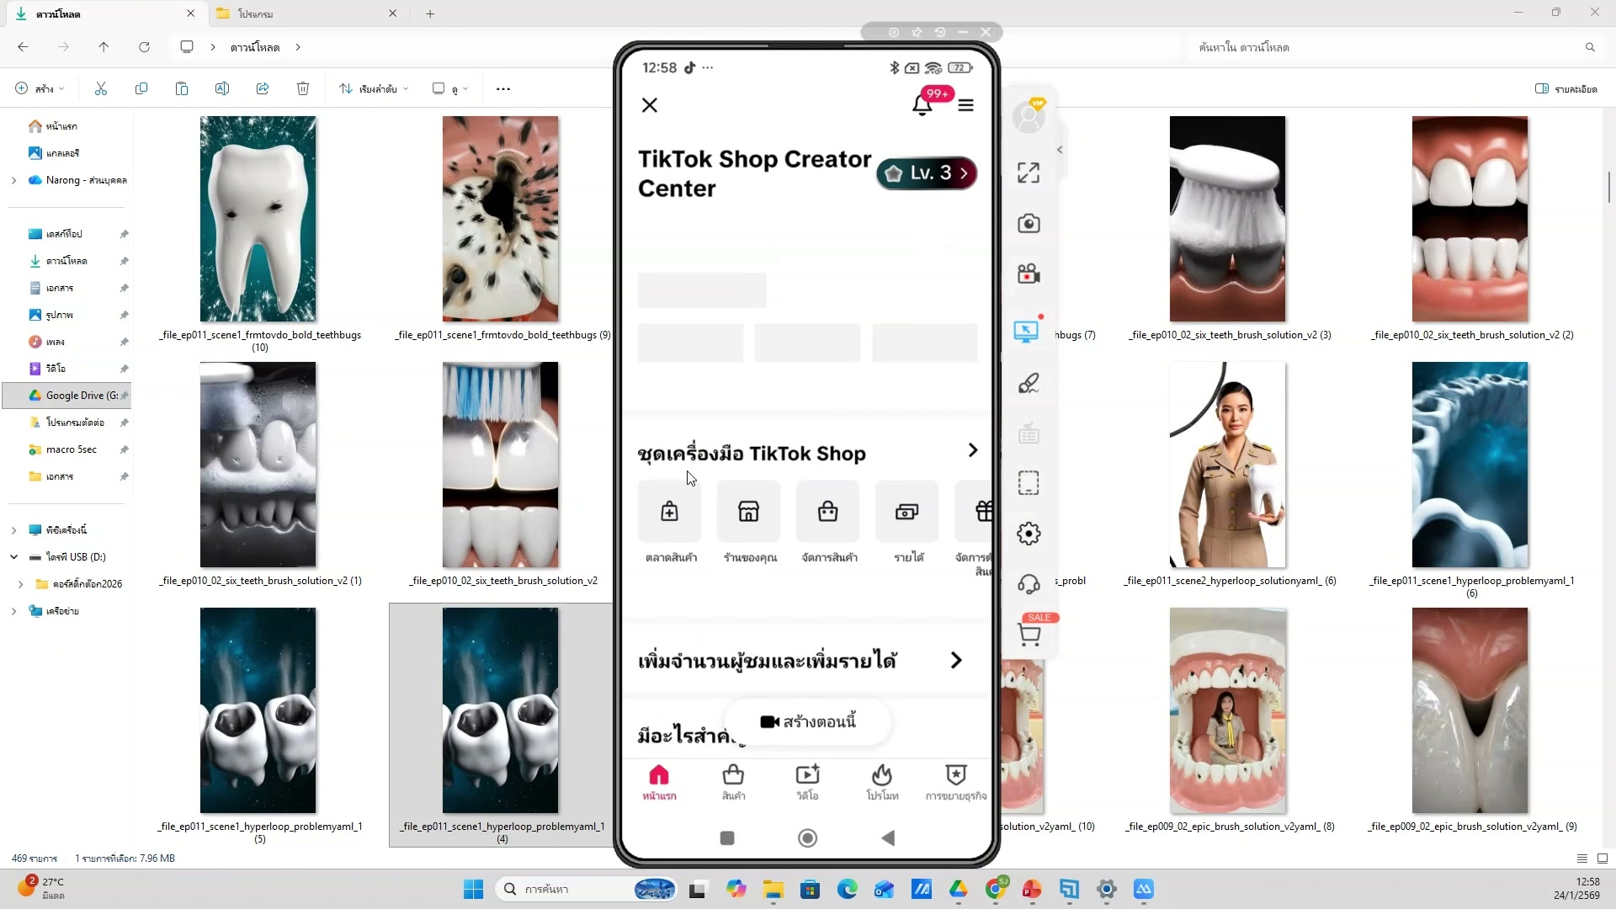Viewport: 1616px width, 909px height.
Task: Tap the notification bell with 99+ badge
Action: coord(922,105)
